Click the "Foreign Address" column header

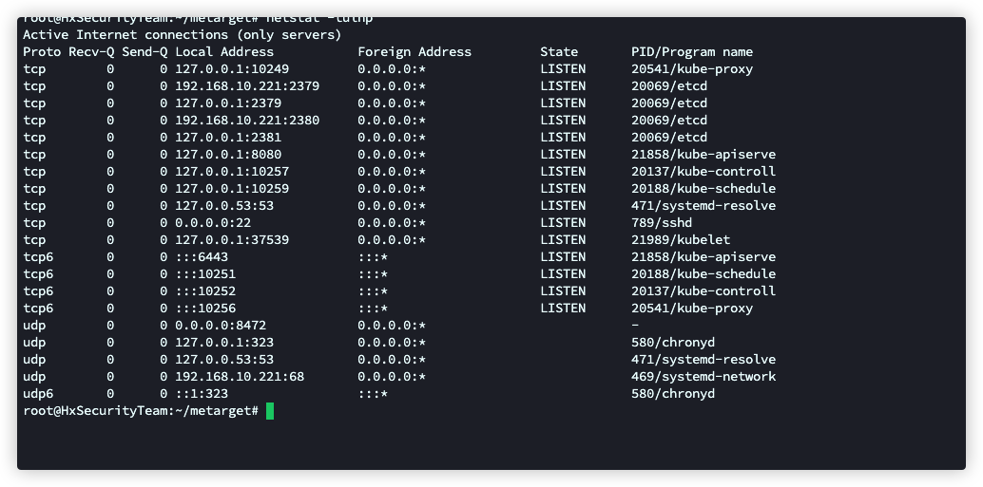(414, 51)
